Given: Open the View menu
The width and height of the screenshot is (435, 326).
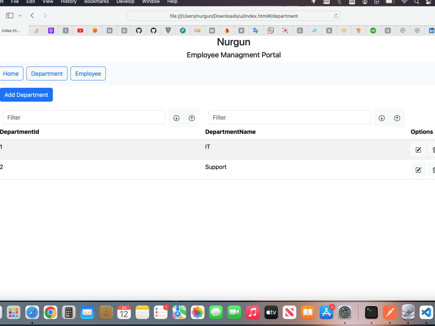Looking at the screenshot, I should coord(48,2).
